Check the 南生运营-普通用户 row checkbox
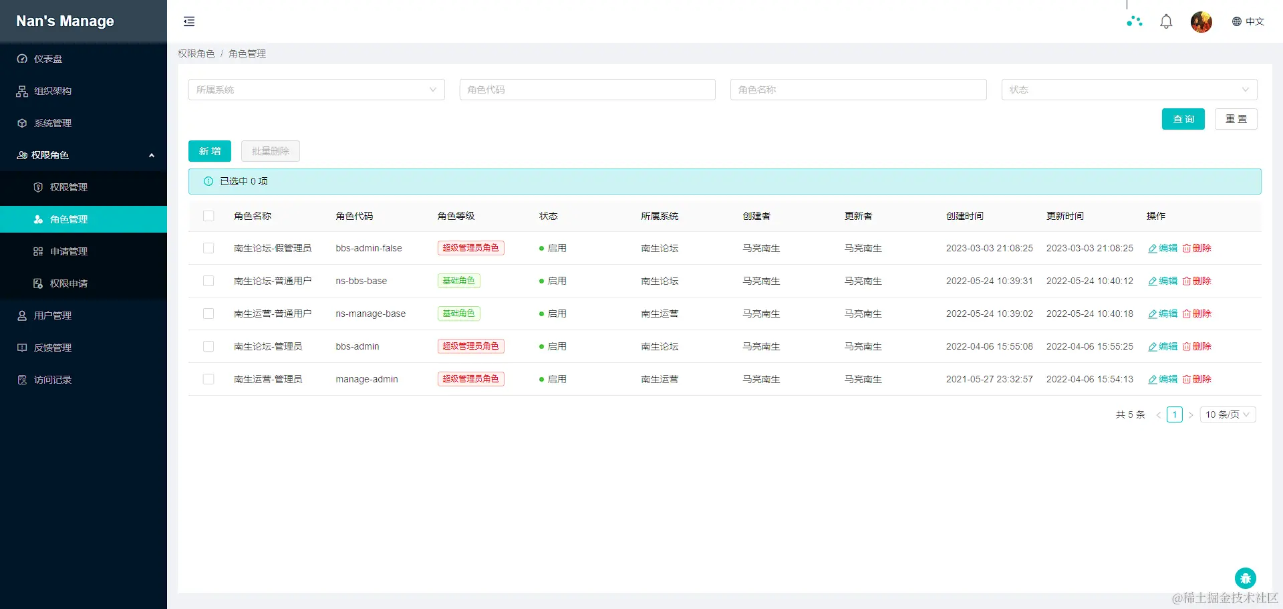 (x=208, y=314)
